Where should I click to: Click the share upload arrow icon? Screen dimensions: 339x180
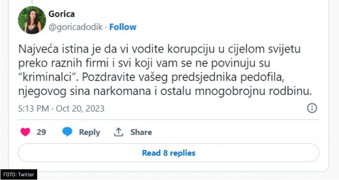(119, 132)
